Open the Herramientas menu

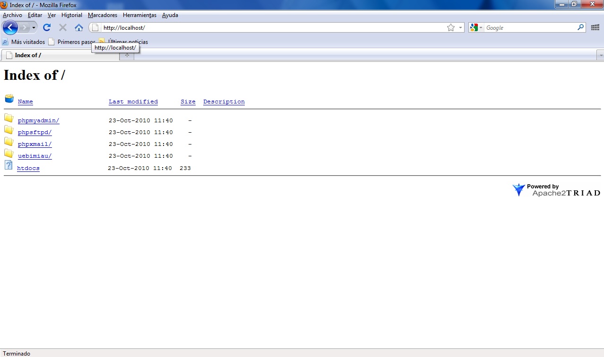[x=139, y=15]
